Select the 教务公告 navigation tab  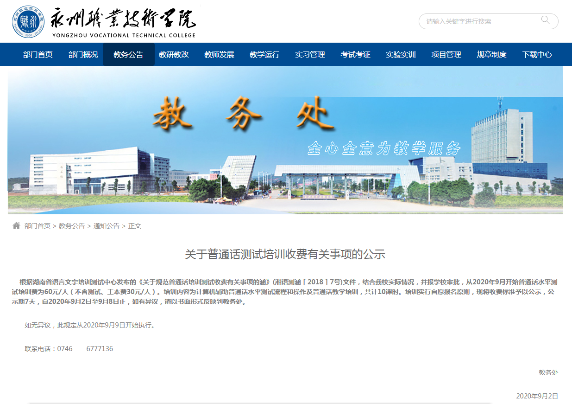click(129, 54)
